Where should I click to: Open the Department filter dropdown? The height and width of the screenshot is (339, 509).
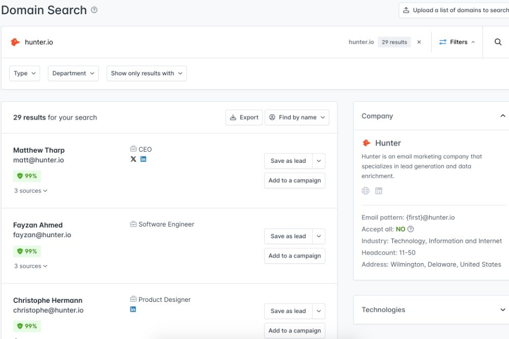73,73
